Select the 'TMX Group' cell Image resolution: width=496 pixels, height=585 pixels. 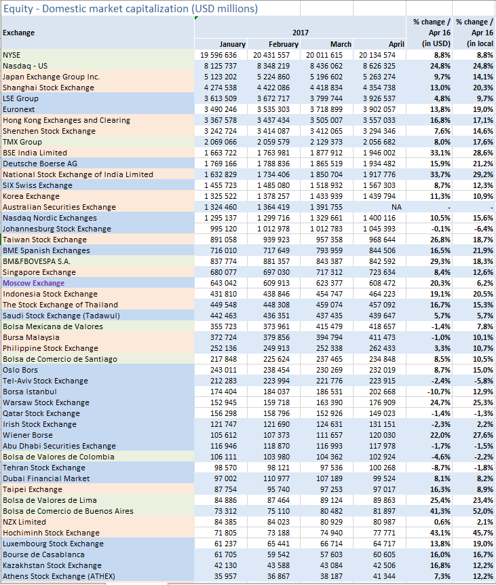(98, 141)
